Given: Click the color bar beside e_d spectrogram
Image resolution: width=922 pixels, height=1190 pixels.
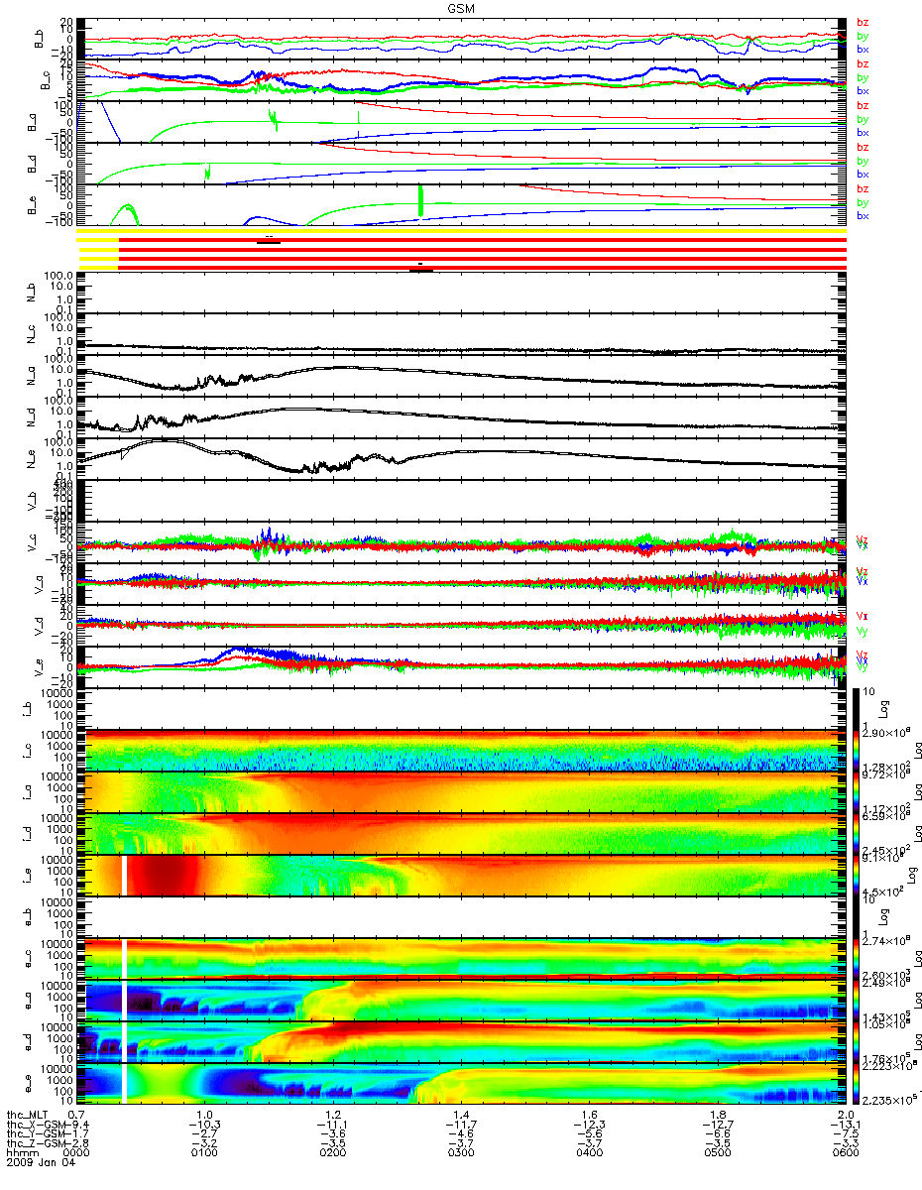Looking at the screenshot, I should (856, 1041).
